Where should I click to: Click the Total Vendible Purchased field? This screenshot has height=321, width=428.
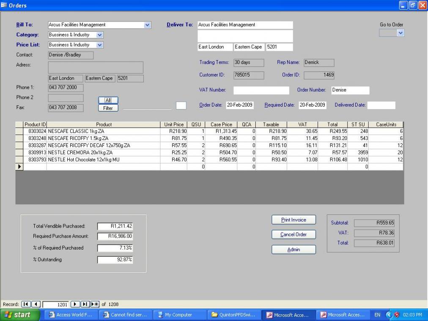[115, 226]
